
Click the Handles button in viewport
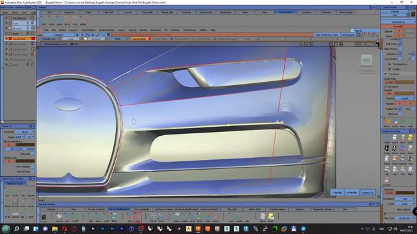(x=337, y=192)
